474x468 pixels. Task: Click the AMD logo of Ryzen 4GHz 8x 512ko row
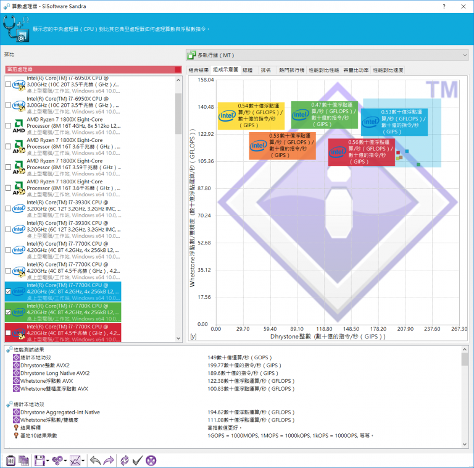19,126
